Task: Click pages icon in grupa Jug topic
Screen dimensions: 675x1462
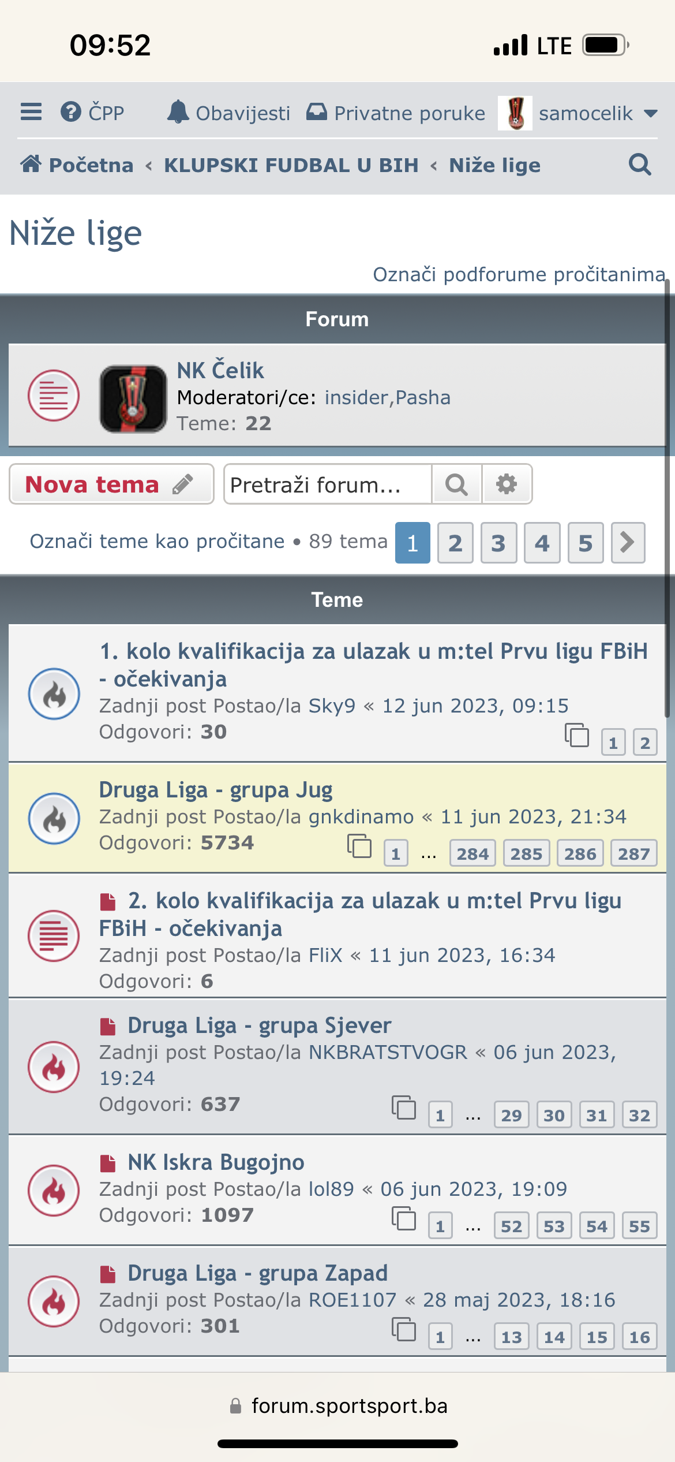Action: click(x=359, y=846)
